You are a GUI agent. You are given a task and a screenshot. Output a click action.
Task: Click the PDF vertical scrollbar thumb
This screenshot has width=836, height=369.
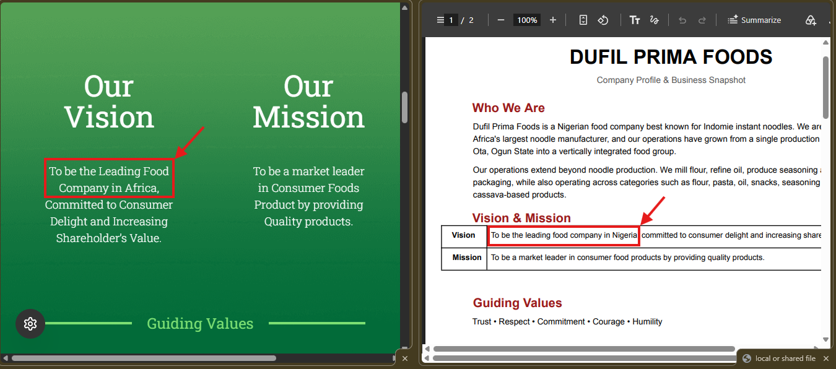(825, 87)
